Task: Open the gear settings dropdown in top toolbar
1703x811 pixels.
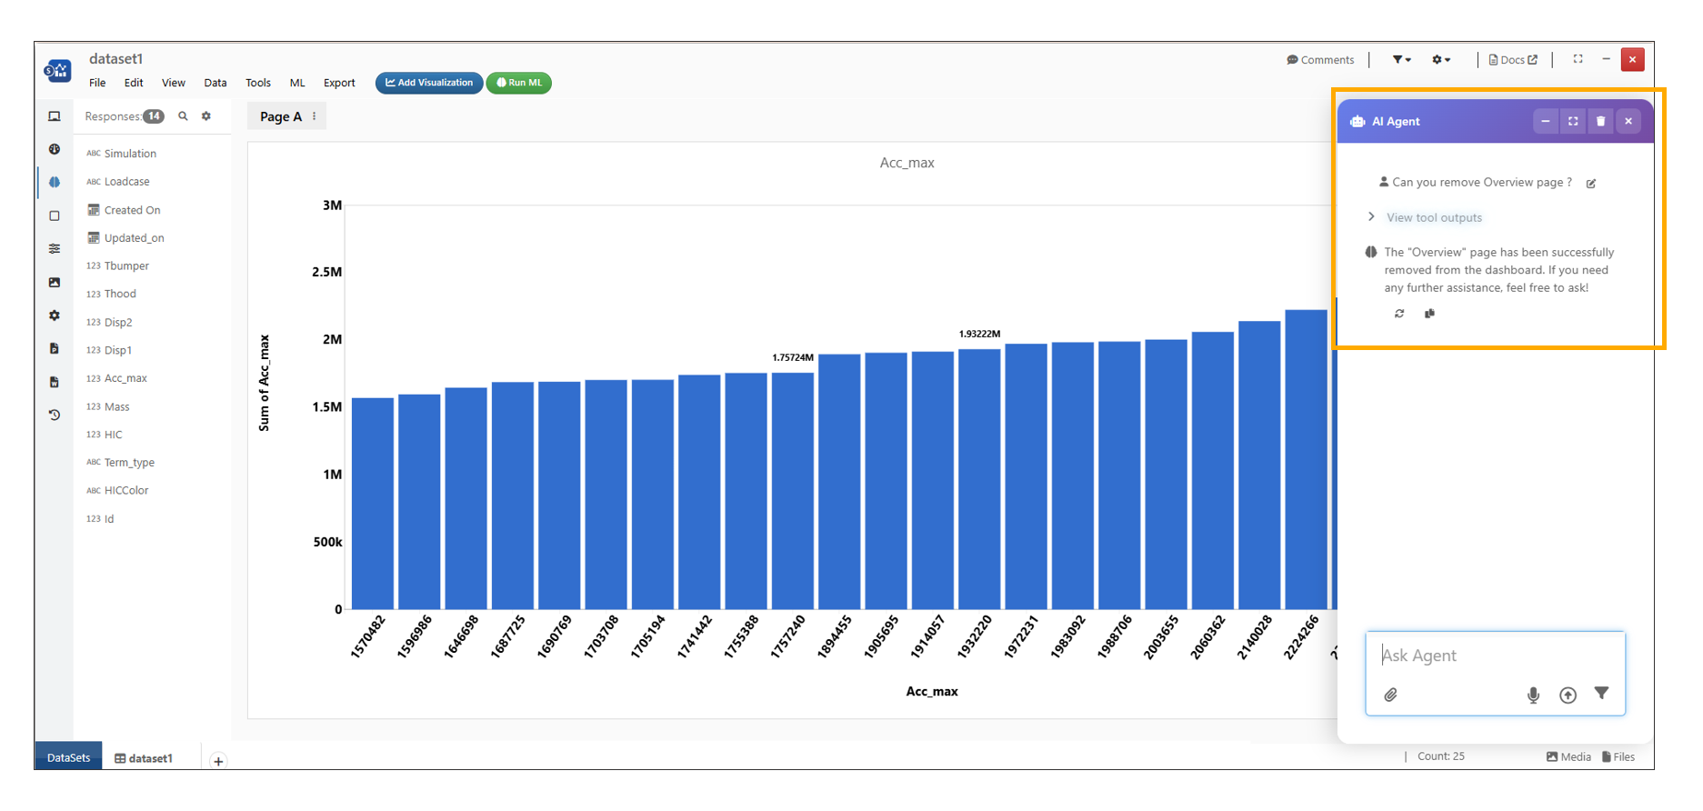Action: click(1440, 60)
